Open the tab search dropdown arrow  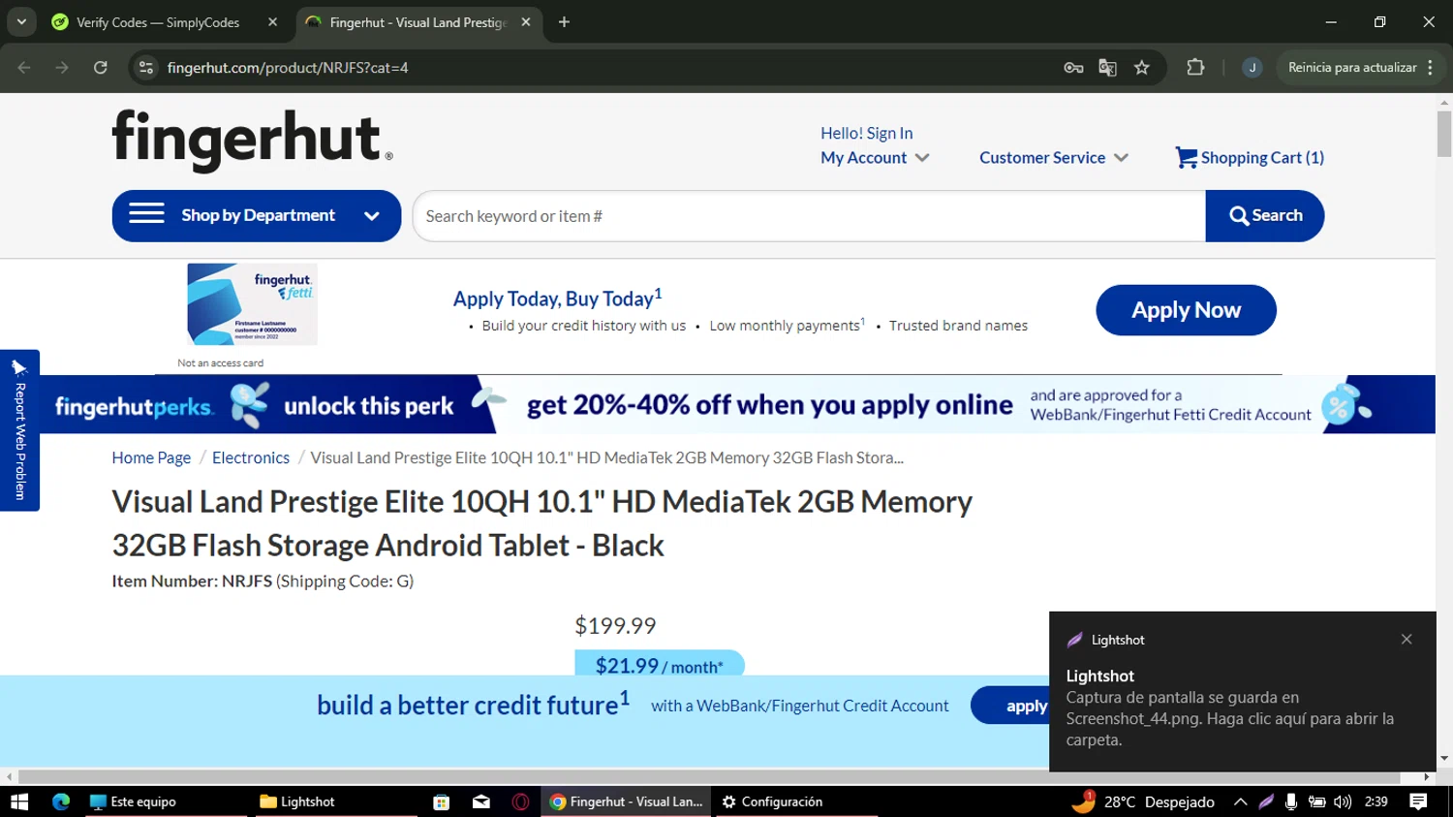pyautogui.click(x=21, y=22)
